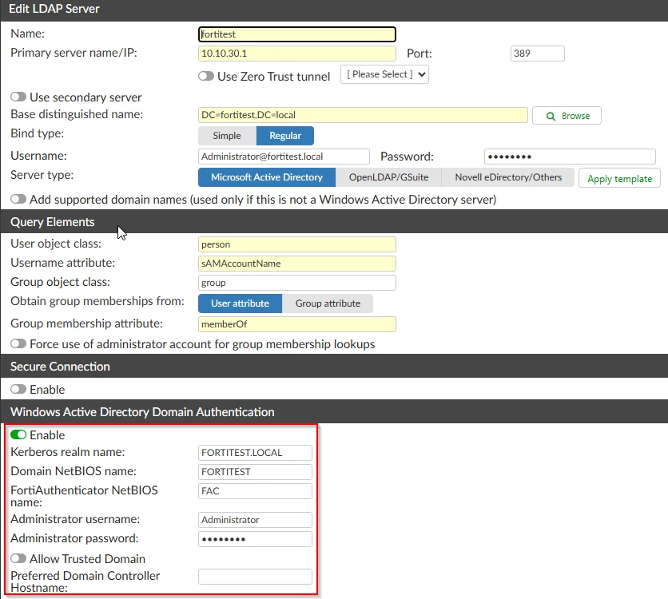Click the Apply template button
Image resolution: width=668 pixels, height=599 pixels.
point(619,178)
